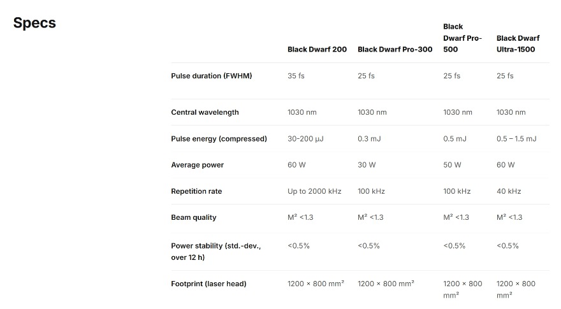This screenshot has width=561, height=309.
Task: Click the Up to 2000 kHz value
Action: 314,191
